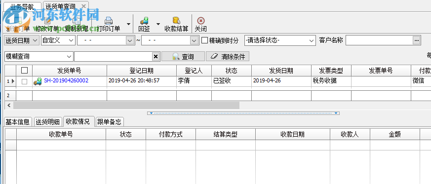Click the 客户名称 input field
This screenshot has width=431, height=184.
pyautogui.click(x=379, y=40)
